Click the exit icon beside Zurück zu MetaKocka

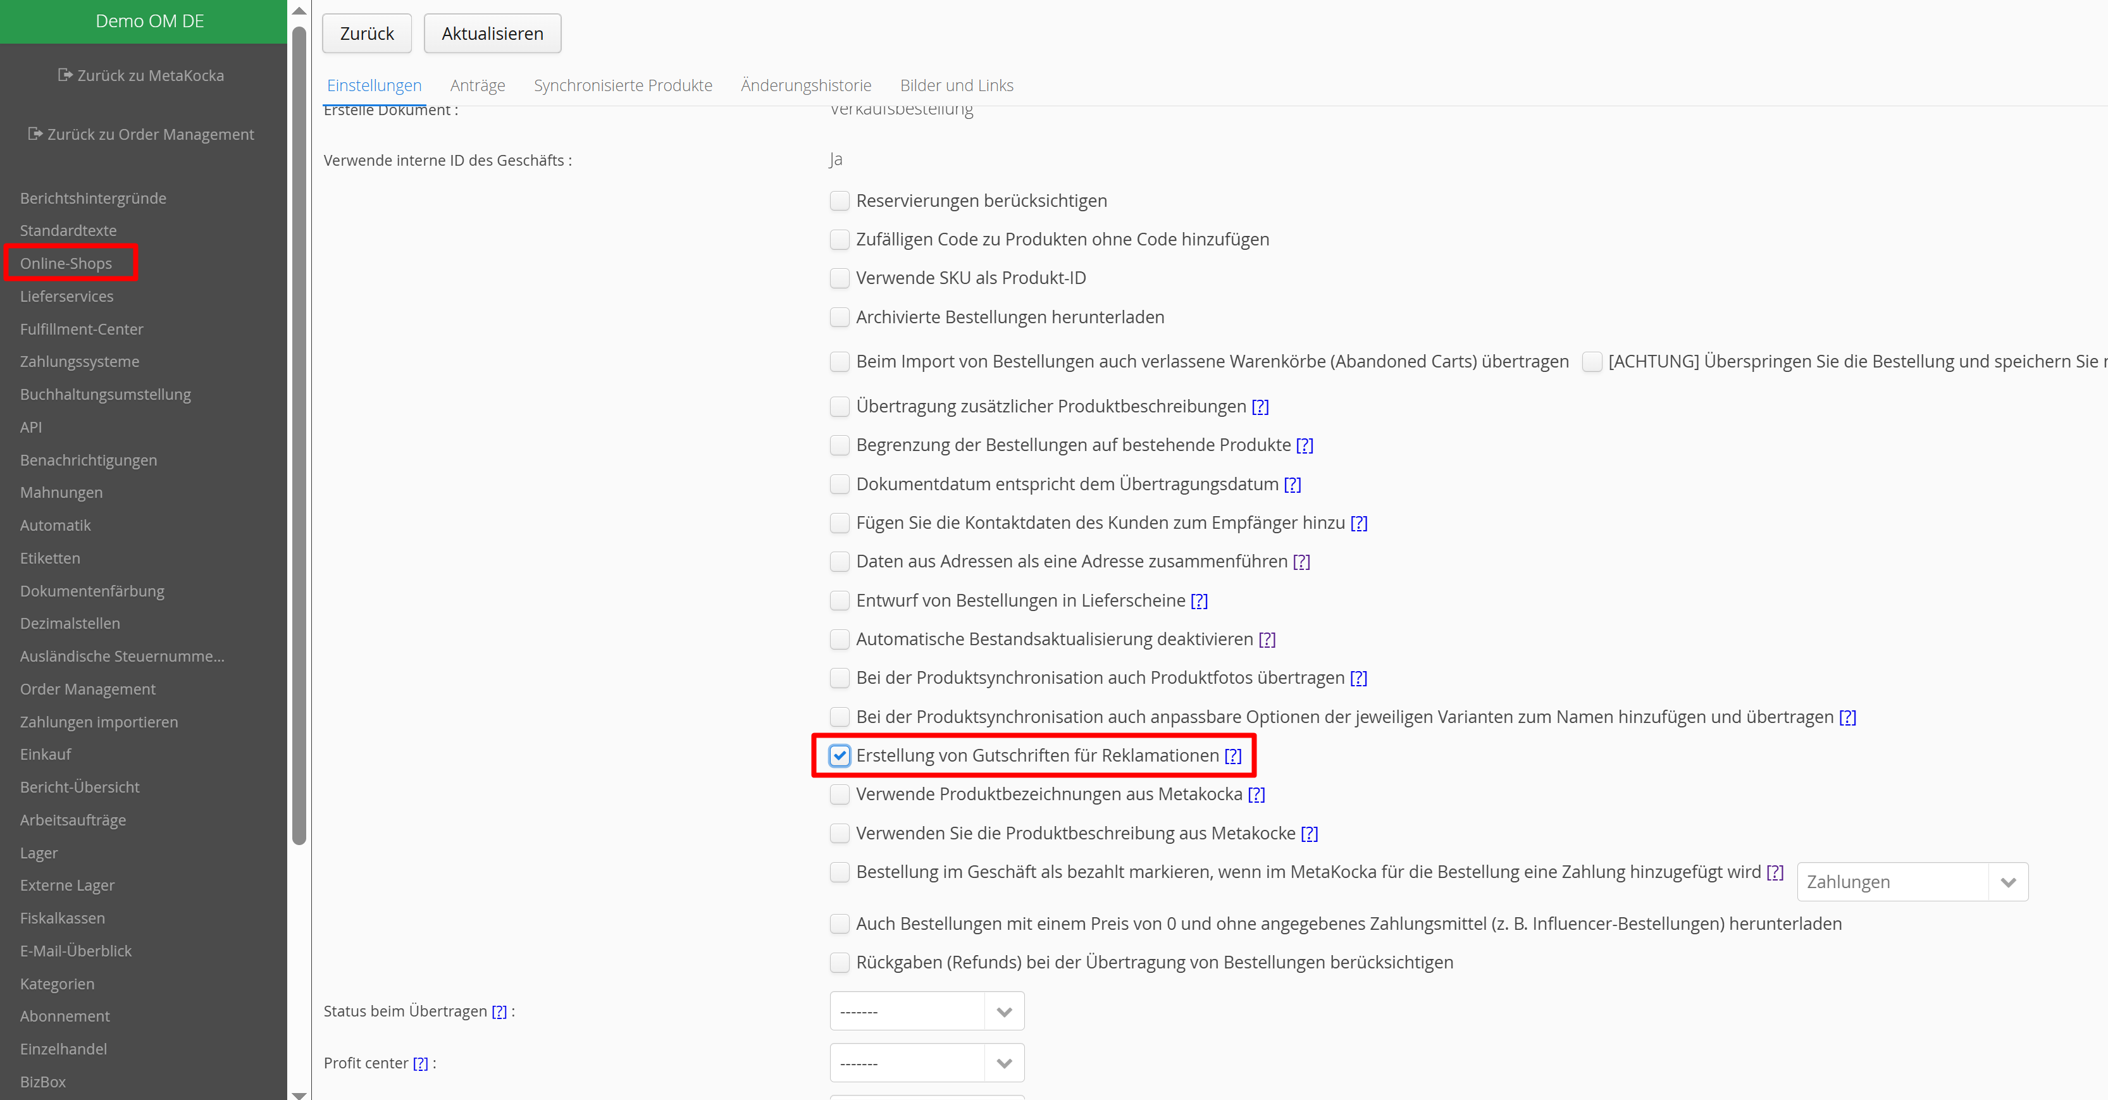point(65,75)
